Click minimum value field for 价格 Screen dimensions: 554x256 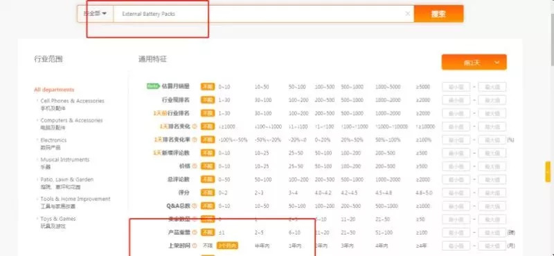pyautogui.click(x=456, y=166)
